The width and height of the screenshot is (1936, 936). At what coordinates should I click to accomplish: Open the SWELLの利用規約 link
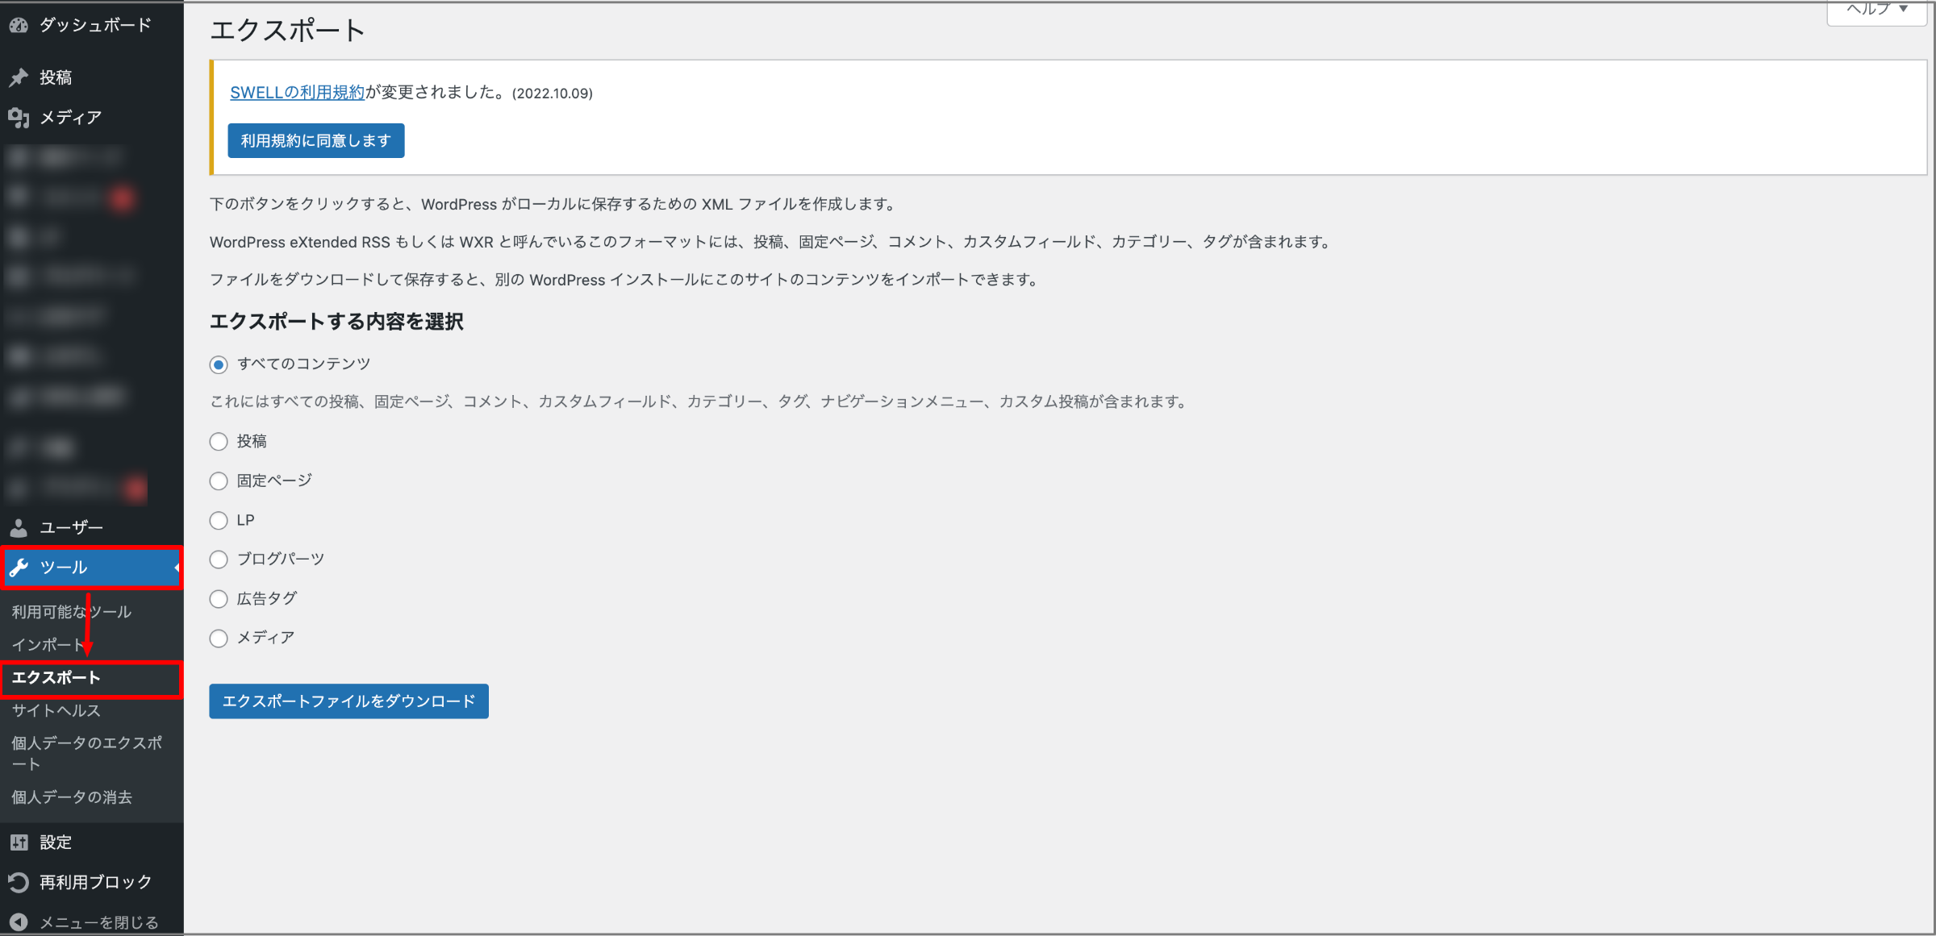(297, 93)
